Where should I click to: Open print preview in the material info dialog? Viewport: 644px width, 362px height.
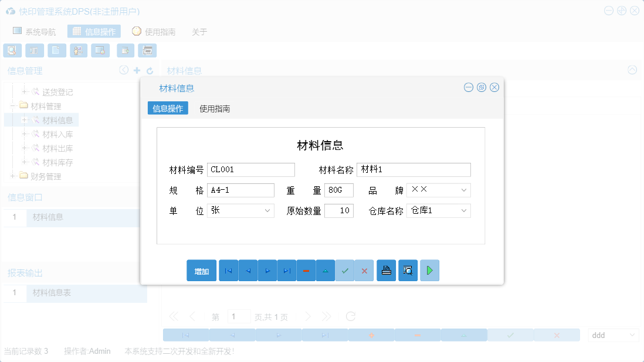[408, 270]
